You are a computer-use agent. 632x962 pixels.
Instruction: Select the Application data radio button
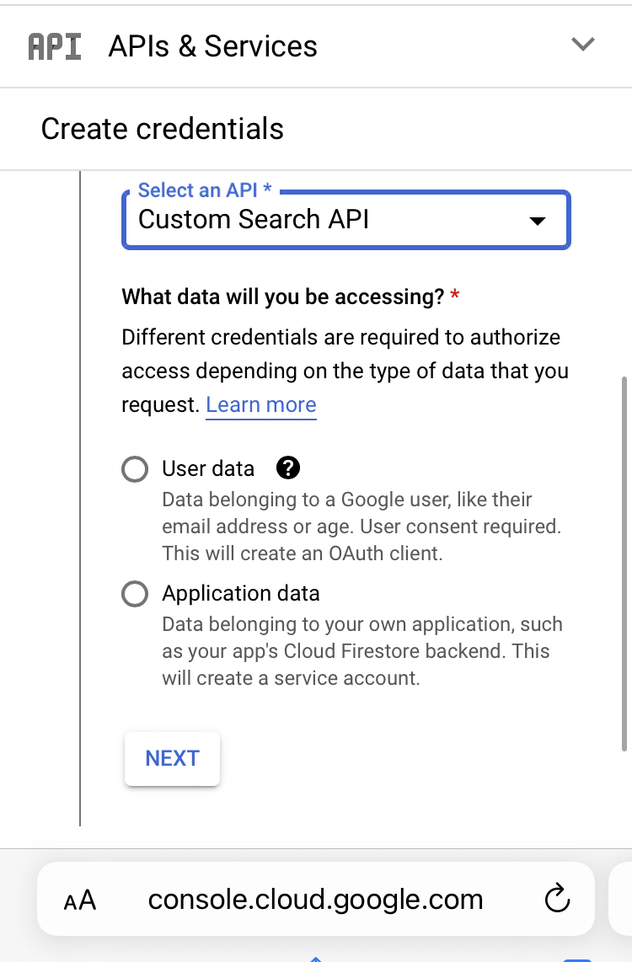click(135, 594)
